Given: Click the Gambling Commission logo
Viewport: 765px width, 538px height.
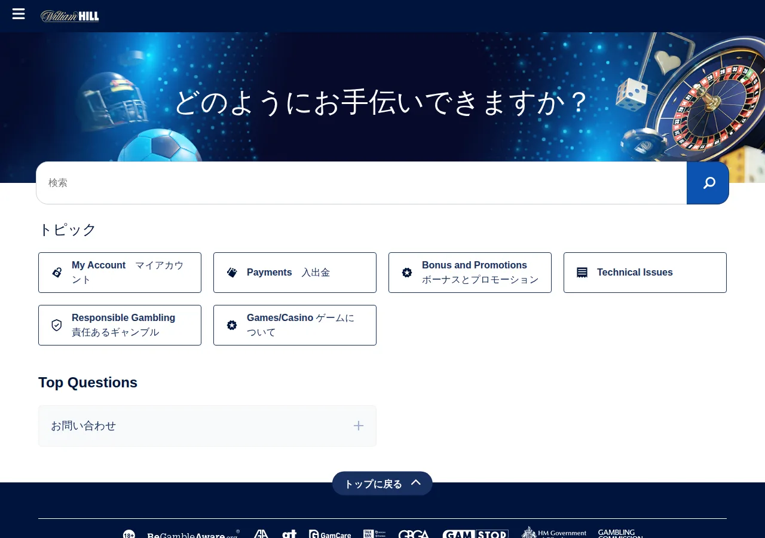Looking at the screenshot, I should 620,533.
